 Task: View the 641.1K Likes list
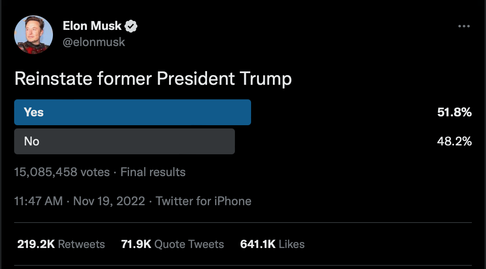273,244
